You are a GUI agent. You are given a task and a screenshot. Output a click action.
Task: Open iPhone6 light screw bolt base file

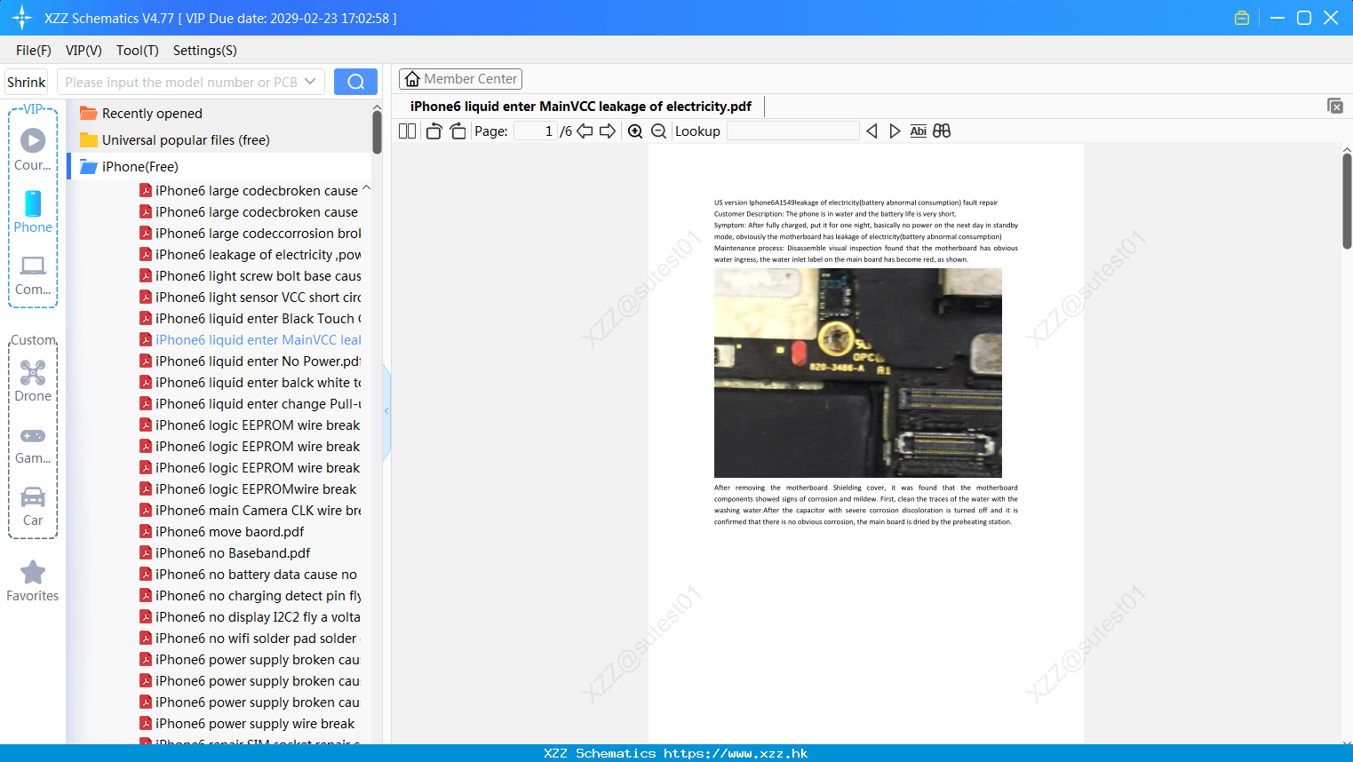click(x=251, y=275)
